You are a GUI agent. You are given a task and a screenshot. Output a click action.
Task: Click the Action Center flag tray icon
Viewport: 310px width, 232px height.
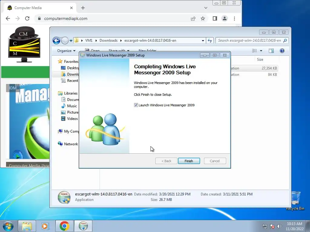272,226
